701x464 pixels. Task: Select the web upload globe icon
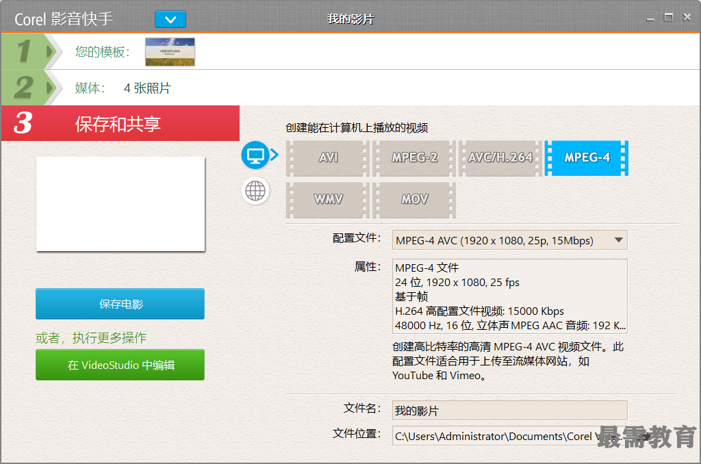255,191
